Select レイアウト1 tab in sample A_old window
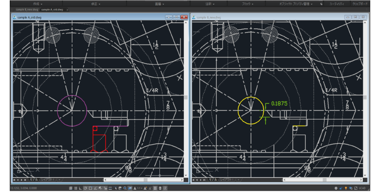 click(48, 179)
